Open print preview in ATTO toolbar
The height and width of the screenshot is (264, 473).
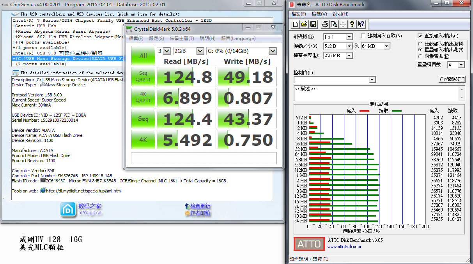click(x=334, y=24)
